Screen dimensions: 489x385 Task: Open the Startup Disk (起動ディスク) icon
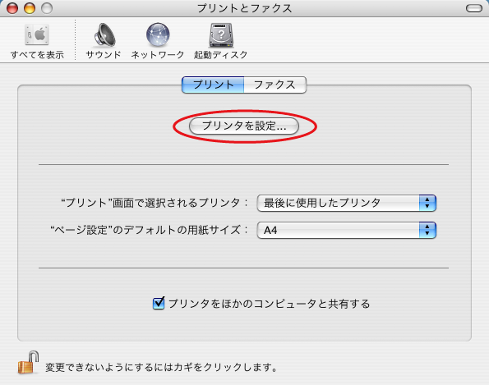click(x=221, y=34)
